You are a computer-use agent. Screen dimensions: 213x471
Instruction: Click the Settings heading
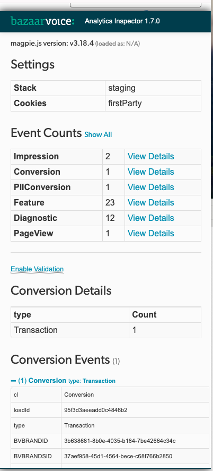33,65
